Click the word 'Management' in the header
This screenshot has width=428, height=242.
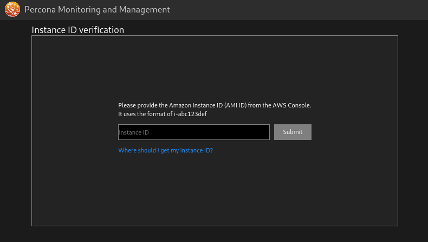pyautogui.click(x=147, y=10)
